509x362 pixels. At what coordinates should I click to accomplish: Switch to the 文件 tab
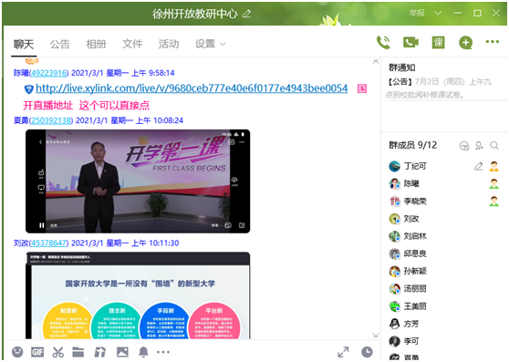click(132, 44)
